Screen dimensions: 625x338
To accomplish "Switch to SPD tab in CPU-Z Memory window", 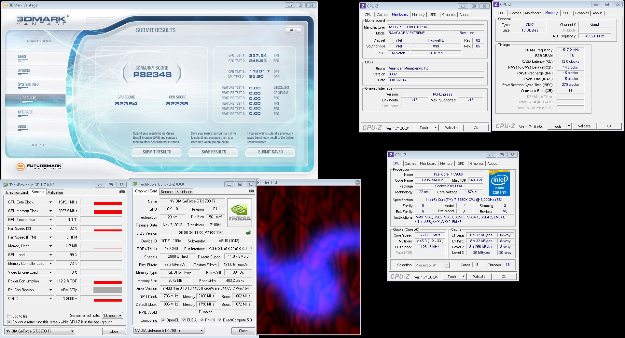I will (566, 13).
